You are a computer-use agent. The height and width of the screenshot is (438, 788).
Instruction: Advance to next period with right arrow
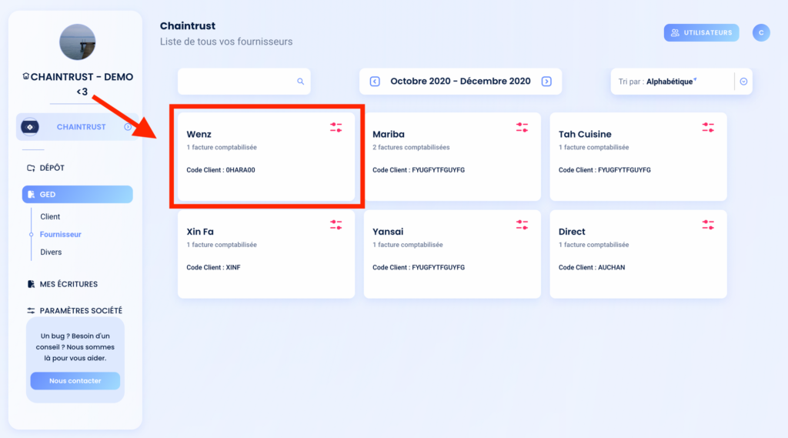[x=546, y=82]
